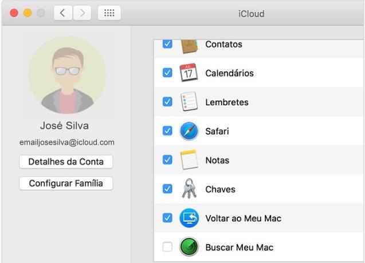Click the Buscar Meu Mac radar icon

tap(189, 248)
